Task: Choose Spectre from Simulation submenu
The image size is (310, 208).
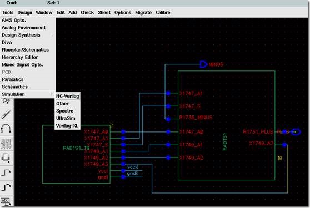Action: pos(64,111)
